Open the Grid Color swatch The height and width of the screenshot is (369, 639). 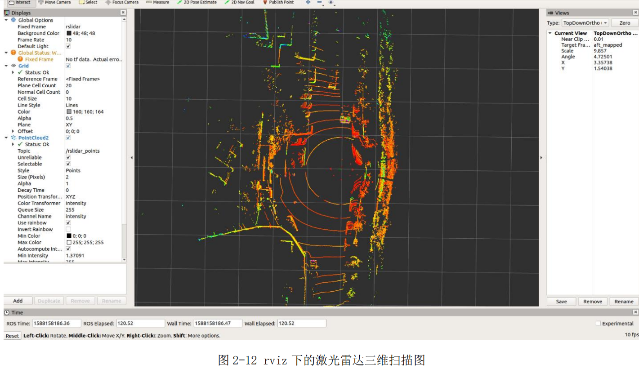click(69, 111)
